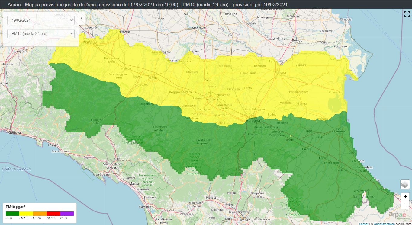
Task: Click the legend title PM10 µg/m³
Action: 16,207
